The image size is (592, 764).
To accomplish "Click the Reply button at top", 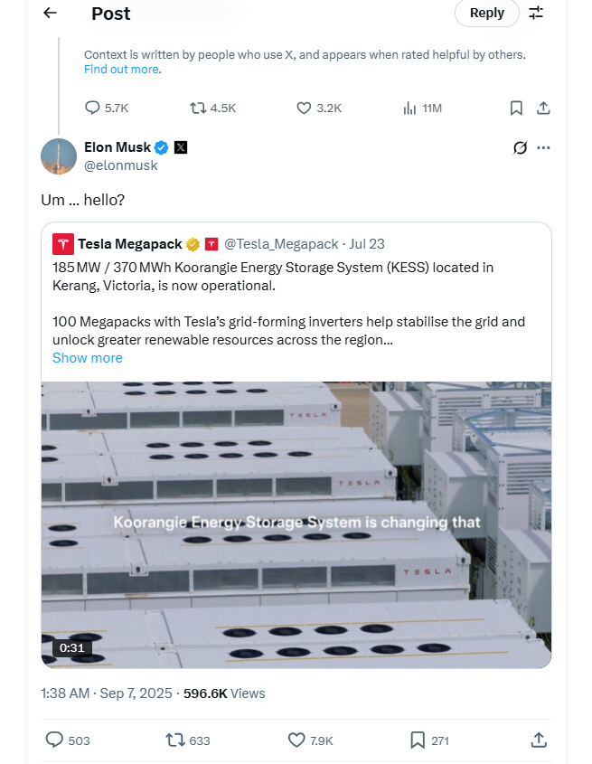I will (486, 13).
